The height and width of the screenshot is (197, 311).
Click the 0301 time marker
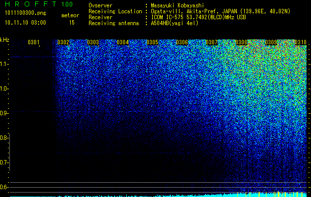(x=34, y=42)
